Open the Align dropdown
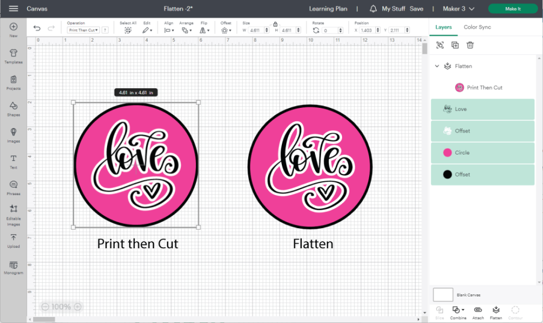The width and height of the screenshot is (543, 323). [169, 30]
